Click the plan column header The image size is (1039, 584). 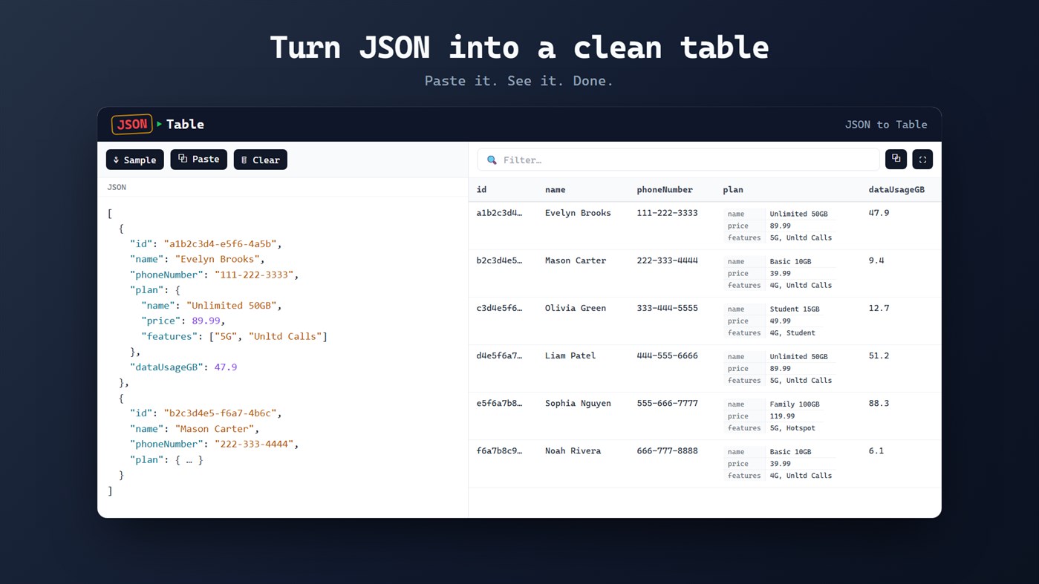[733, 189]
